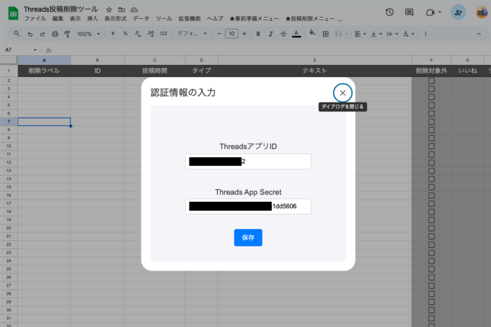Viewport: 491px width, 327px height.
Task: Click the move to folder icon
Action: click(121, 9)
